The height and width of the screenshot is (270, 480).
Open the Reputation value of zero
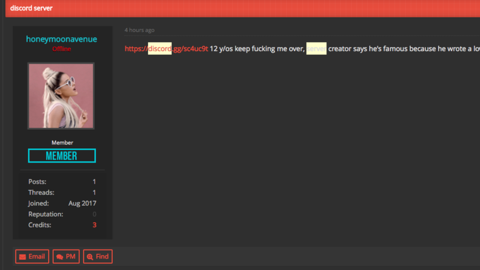[x=94, y=214]
